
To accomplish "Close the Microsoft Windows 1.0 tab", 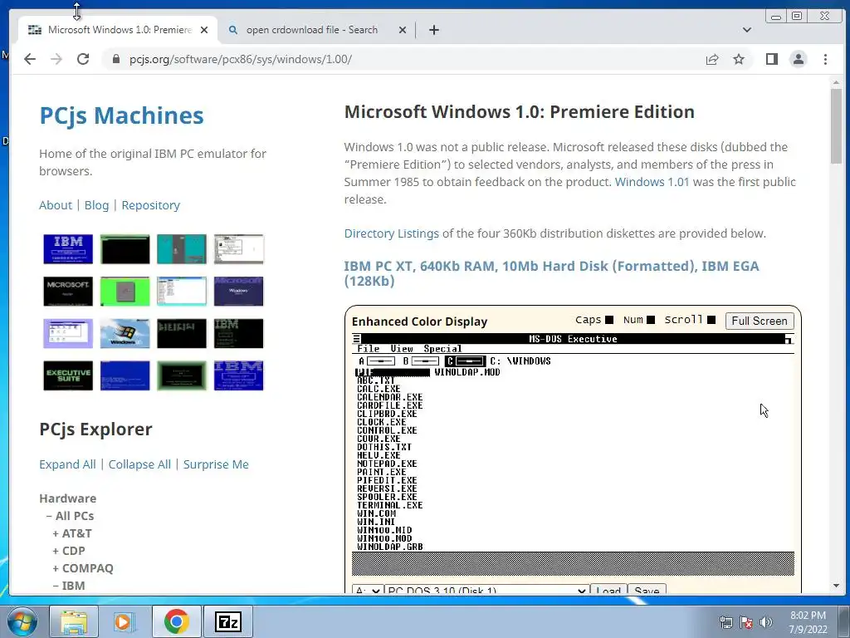I will click(x=204, y=30).
